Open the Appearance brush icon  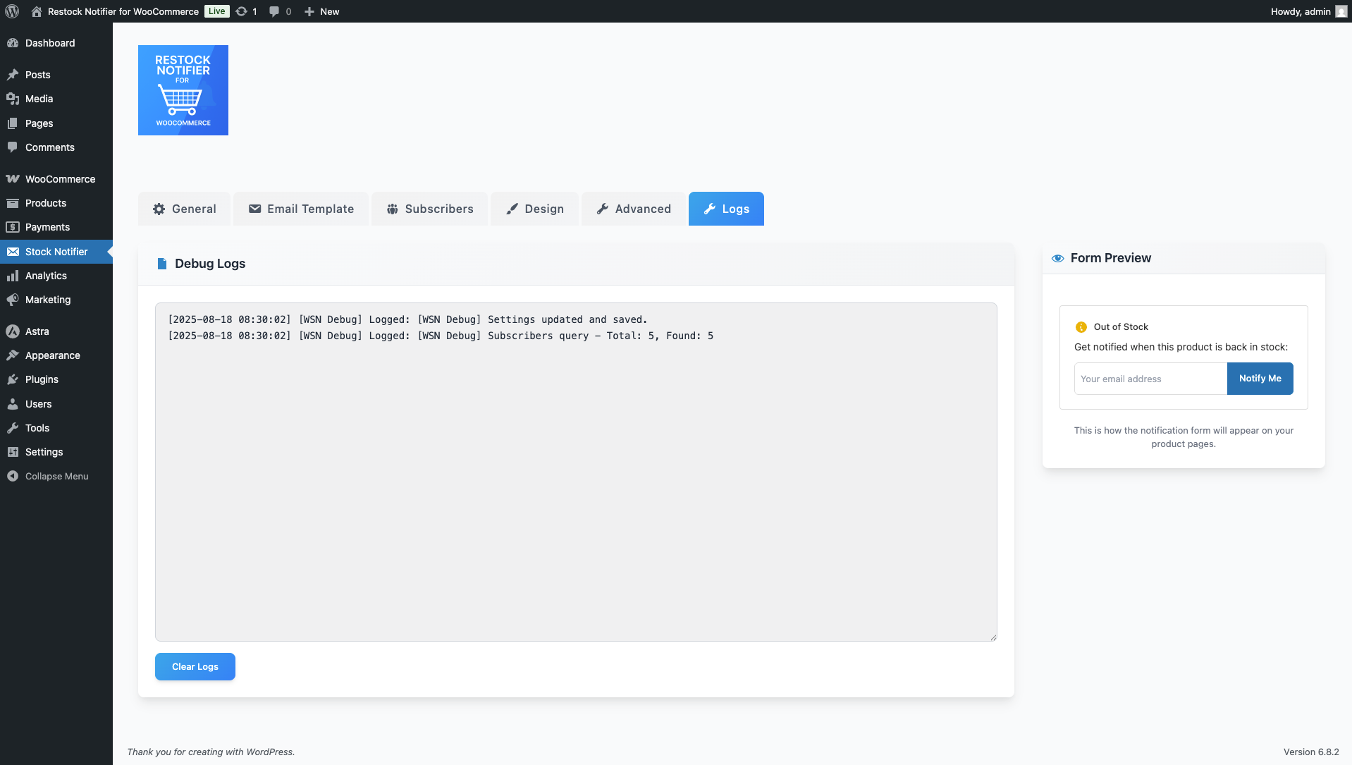coord(13,355)
